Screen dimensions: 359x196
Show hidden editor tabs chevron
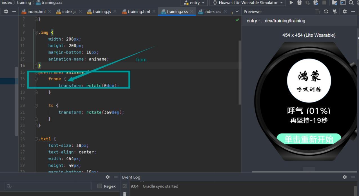pyautogui.click(x=237, y=12)
